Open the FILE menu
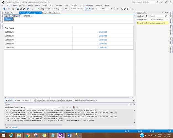173x138 pixels. (3, 6)
